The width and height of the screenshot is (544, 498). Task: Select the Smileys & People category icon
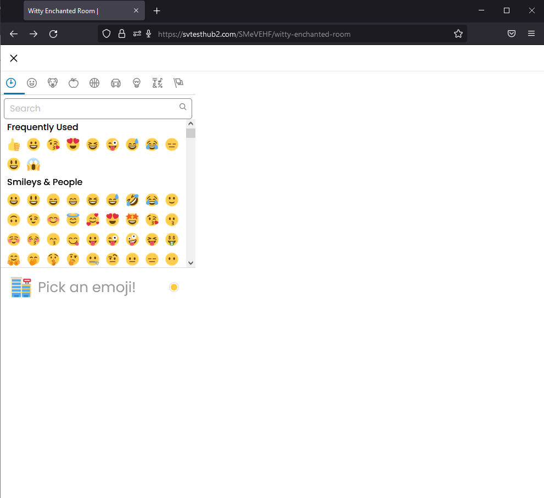(x=31, y=83)
